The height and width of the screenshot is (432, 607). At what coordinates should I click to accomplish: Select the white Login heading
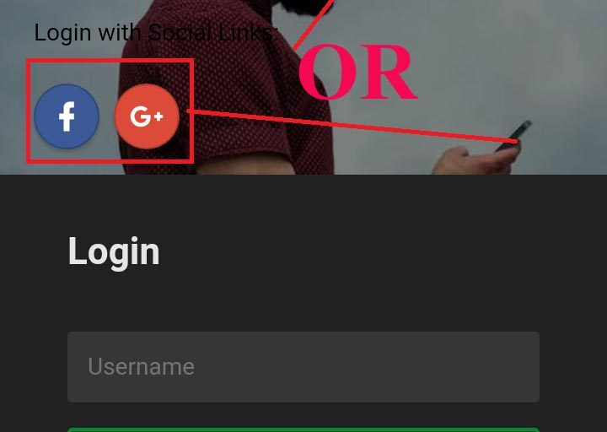click(x=114, y=252)
